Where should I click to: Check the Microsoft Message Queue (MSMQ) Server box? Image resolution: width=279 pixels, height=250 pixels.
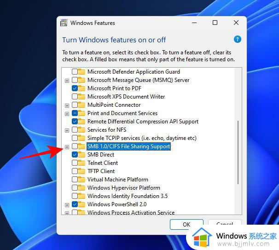pyautogui.click(x=75, y=80)
